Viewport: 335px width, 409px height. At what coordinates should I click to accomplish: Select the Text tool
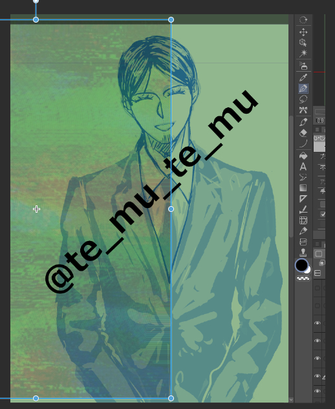[303, 167]
